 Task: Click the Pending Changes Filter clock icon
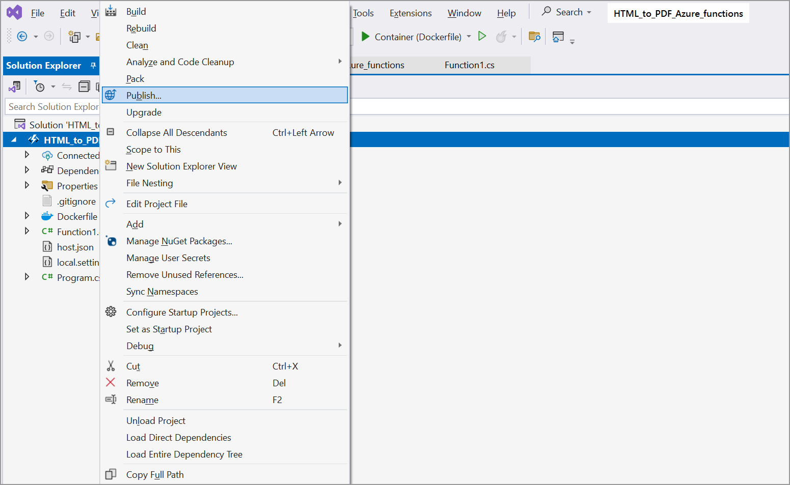39,87
